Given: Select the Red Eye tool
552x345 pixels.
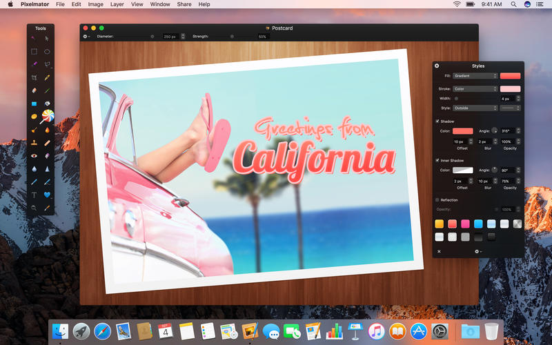Looking at the screenshot, I should 34,155.
